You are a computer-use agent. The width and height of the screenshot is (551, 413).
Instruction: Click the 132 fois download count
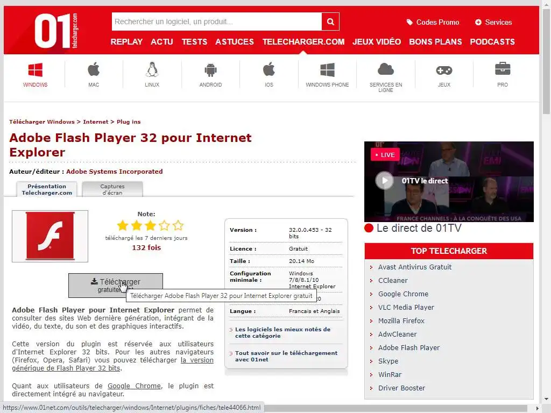tap(146, 247)
